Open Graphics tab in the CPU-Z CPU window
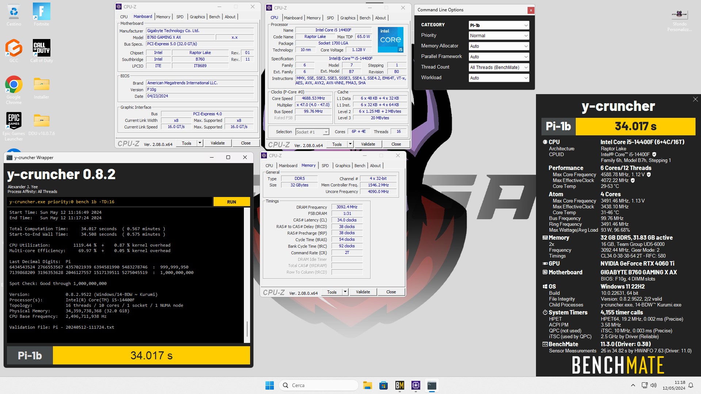 pyautogui.click(x=348, y=18)
